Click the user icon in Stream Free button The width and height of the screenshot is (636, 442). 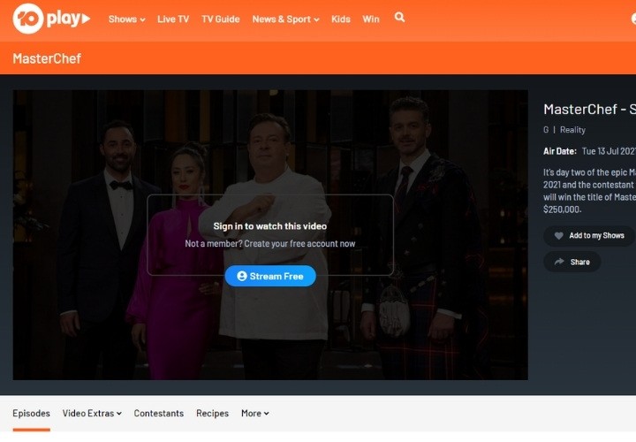click(x=241, y=277)
